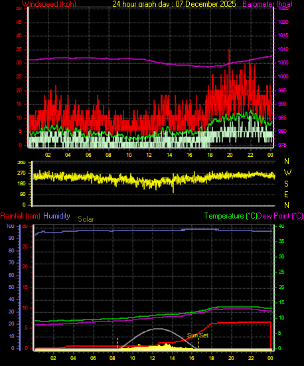Click the 15 windspeed axis value
Image resolution: width=304 pixels, height=366 pixels.
19,104
